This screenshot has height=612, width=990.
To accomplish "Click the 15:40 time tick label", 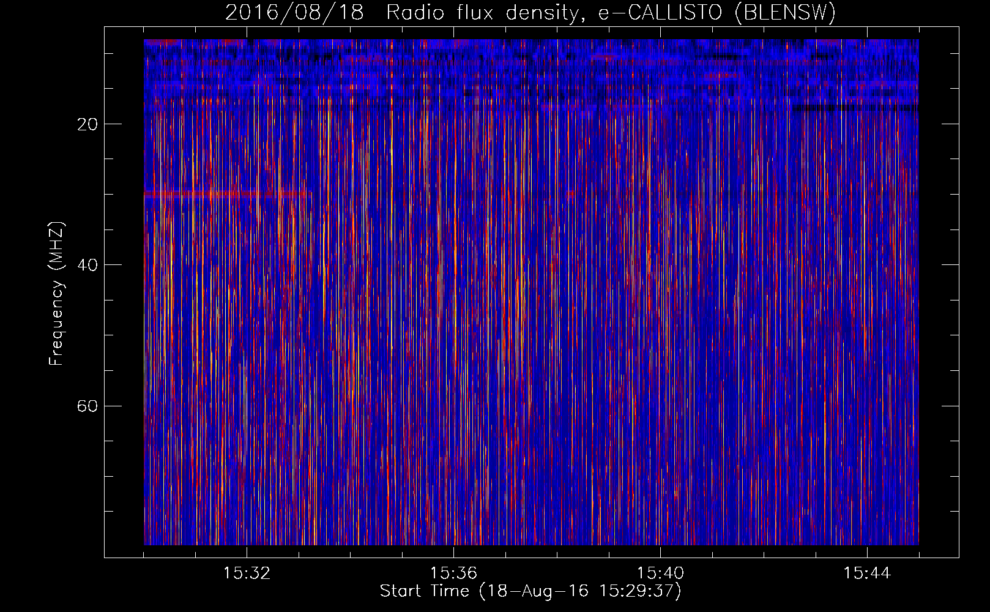I will tap(660, 573).
